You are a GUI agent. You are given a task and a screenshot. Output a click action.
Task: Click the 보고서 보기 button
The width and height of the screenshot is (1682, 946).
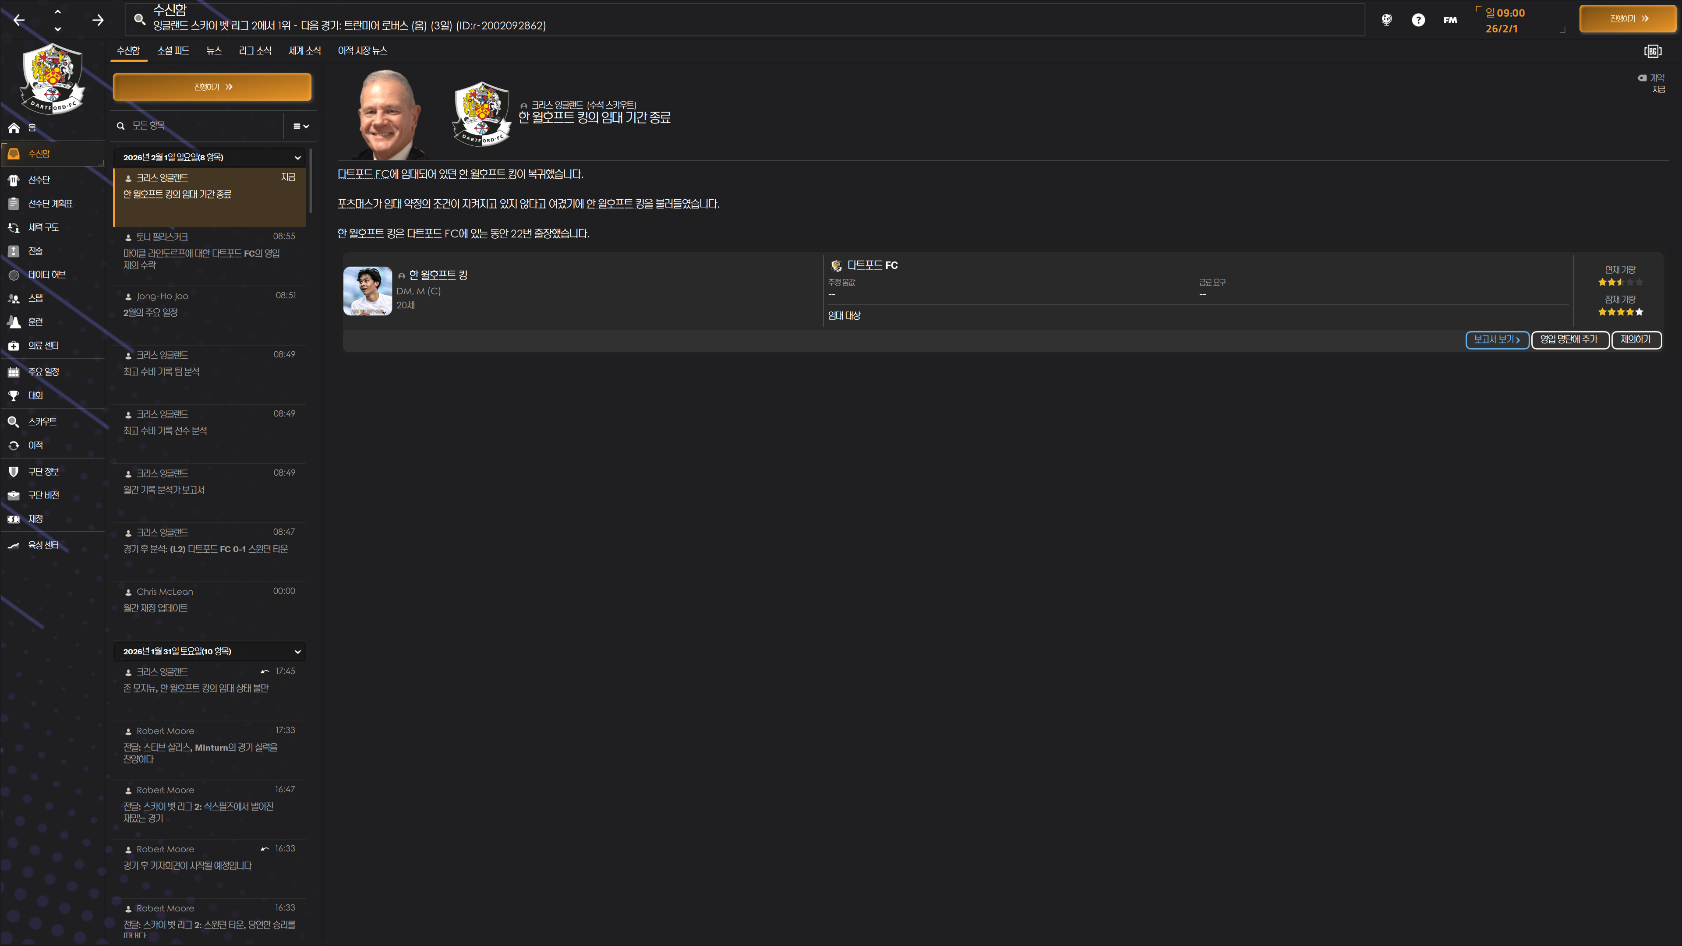click(x=1497, y=339)
